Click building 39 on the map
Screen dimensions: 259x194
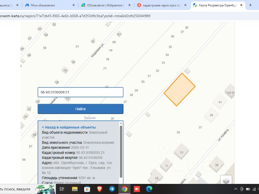211,115
